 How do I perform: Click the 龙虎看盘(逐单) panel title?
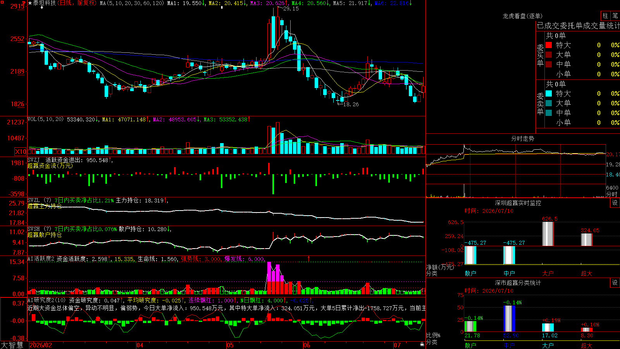522,16
